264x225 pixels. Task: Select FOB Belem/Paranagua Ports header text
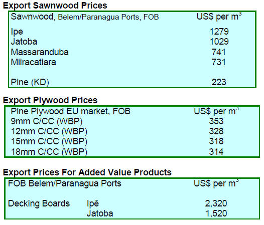point(65,183)
